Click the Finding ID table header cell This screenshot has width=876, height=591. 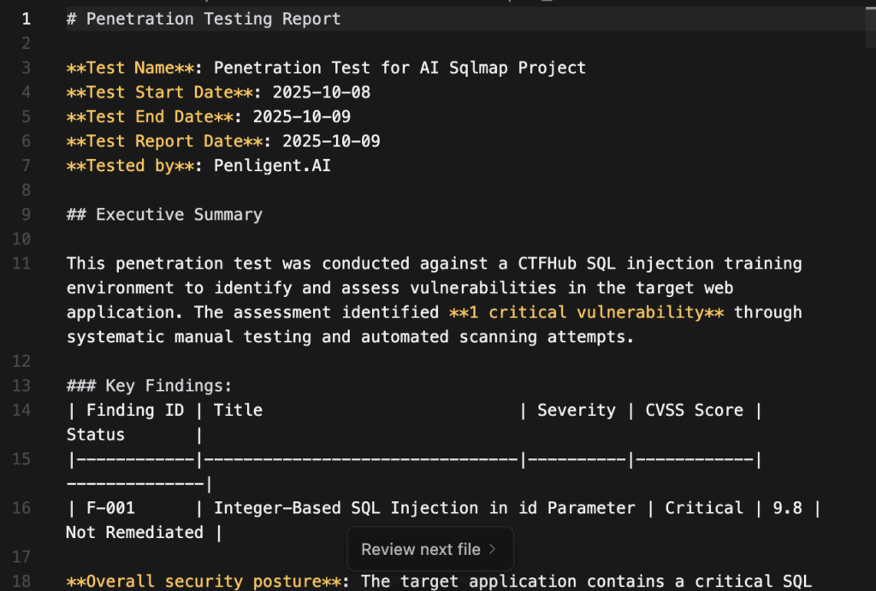[134, 411]
